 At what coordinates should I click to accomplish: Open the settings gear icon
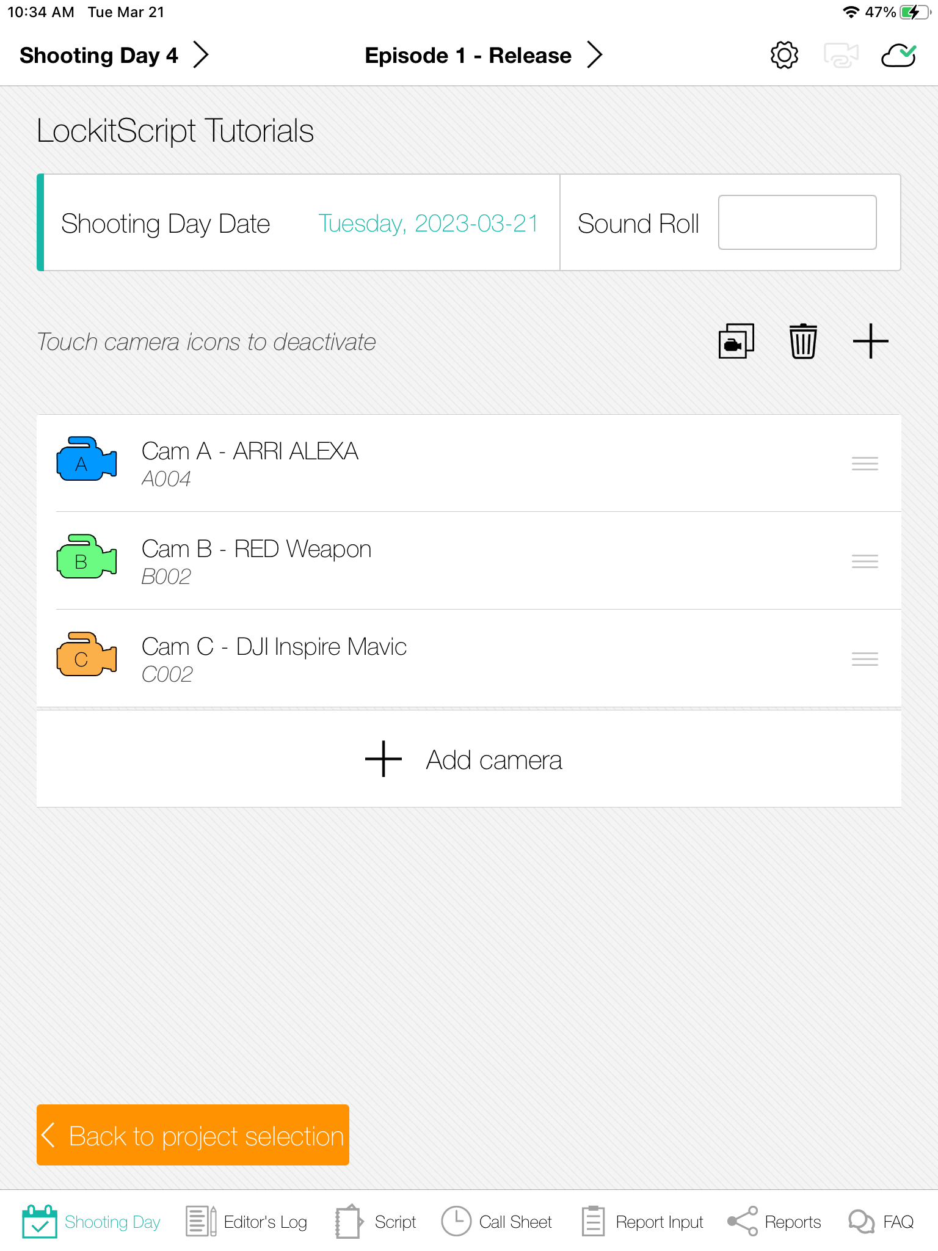coord(784,55)
